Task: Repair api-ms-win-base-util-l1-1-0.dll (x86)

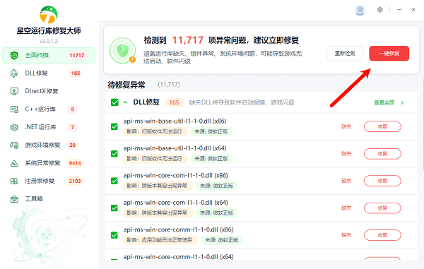Action: point(382,126)
